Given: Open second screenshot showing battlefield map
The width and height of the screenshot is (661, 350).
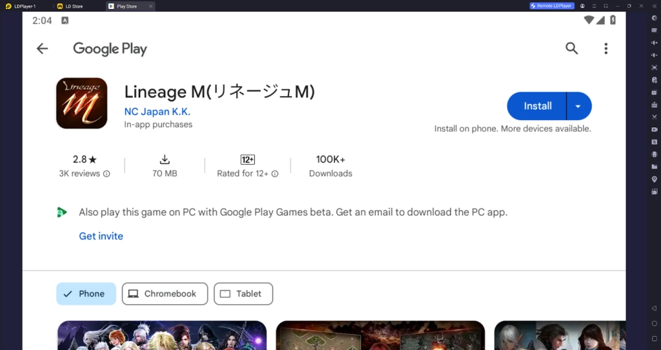Looking at the screenshot, I should point(380,335).
